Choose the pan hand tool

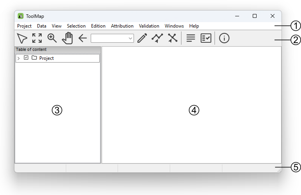click(x=67, y=38)
